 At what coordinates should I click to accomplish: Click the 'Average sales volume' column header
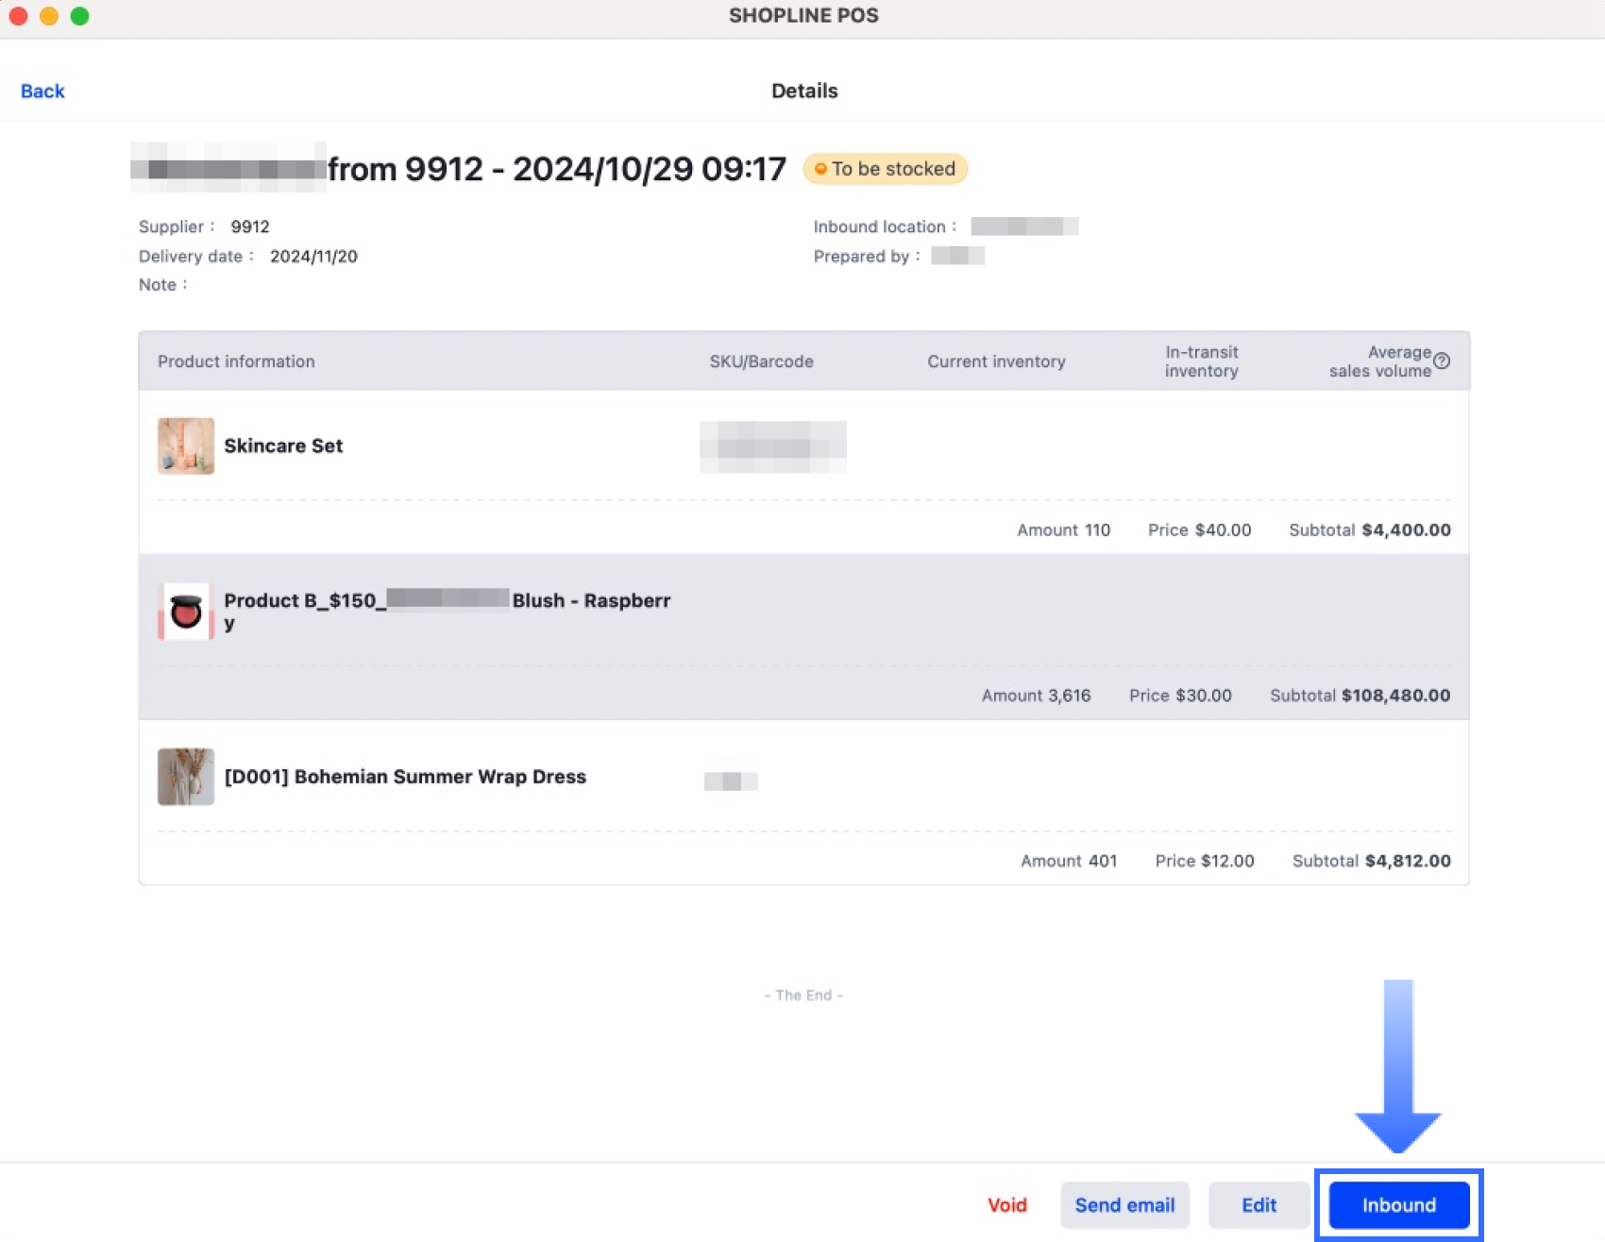point(1380,361)
